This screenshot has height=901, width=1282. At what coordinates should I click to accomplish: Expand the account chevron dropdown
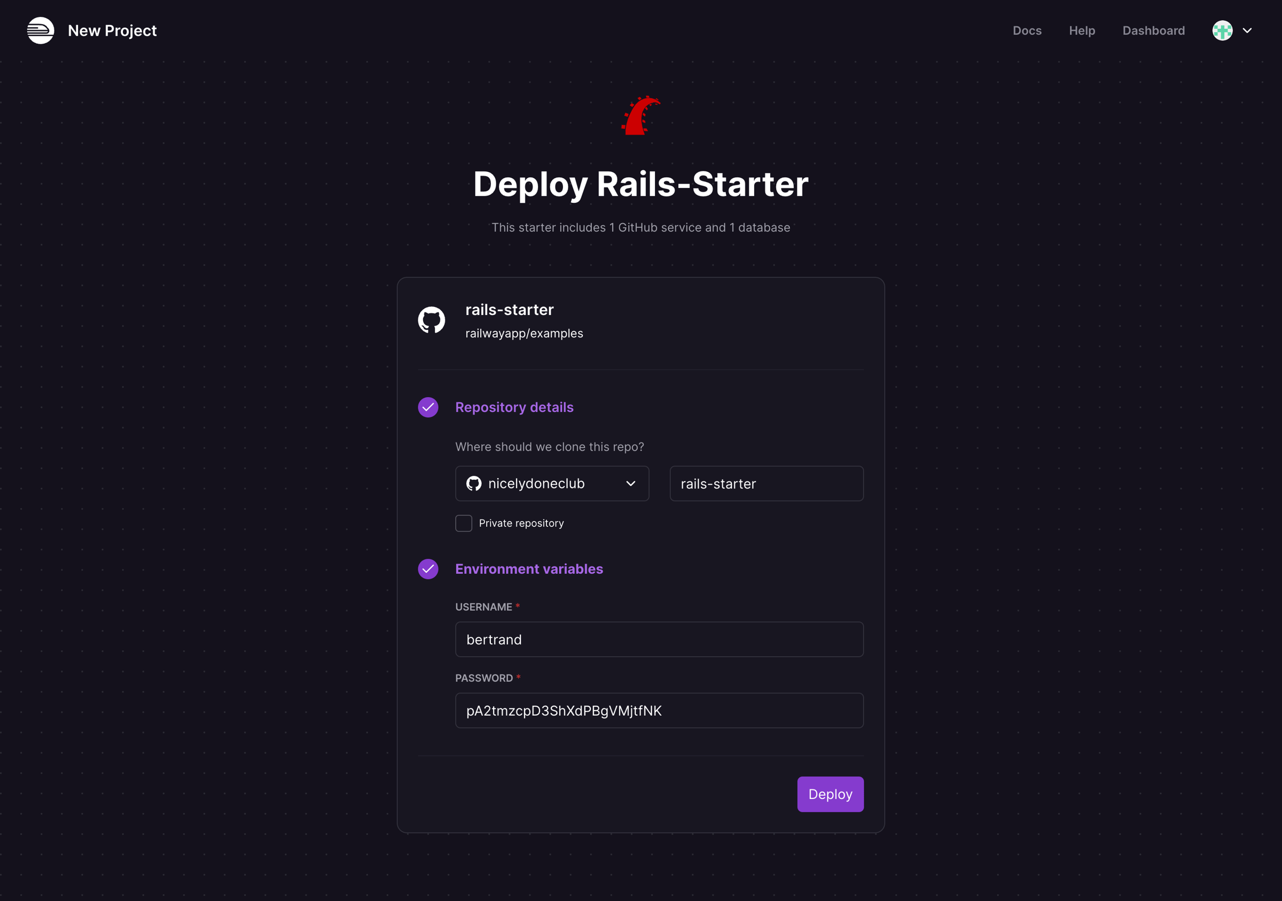[1247, 30]
